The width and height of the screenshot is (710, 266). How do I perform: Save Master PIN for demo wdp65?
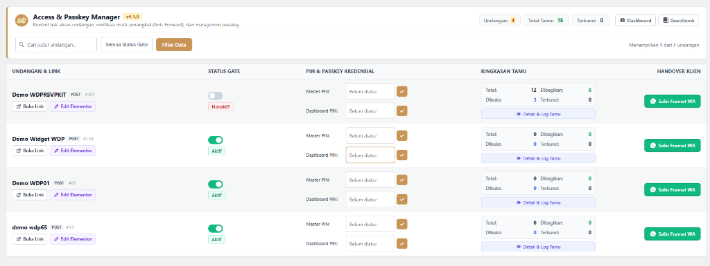coord(402,224)
